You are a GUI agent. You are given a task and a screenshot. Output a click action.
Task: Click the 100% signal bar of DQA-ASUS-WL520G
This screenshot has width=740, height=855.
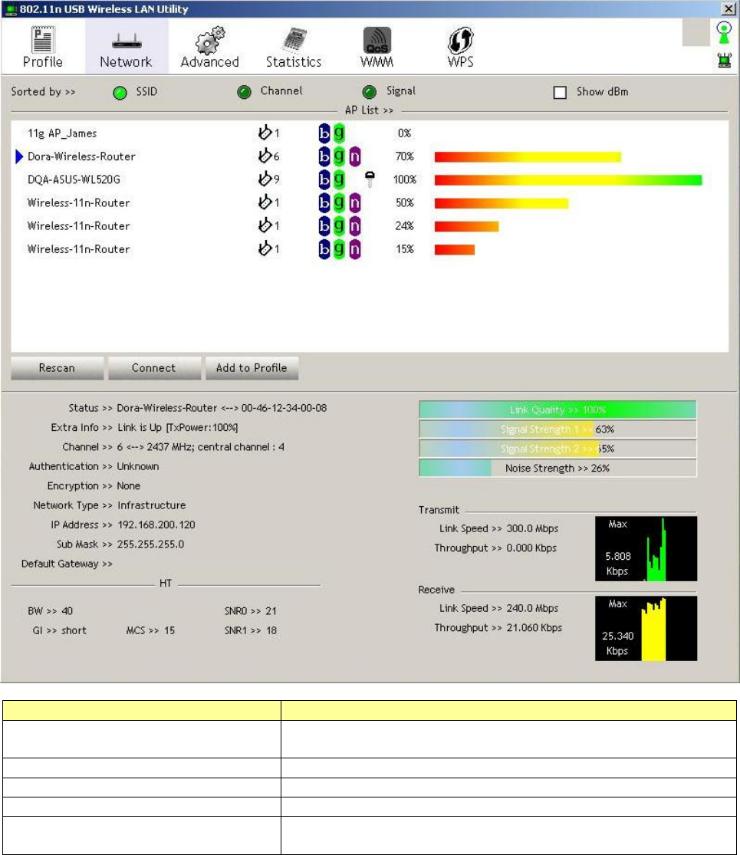point(568,180)
